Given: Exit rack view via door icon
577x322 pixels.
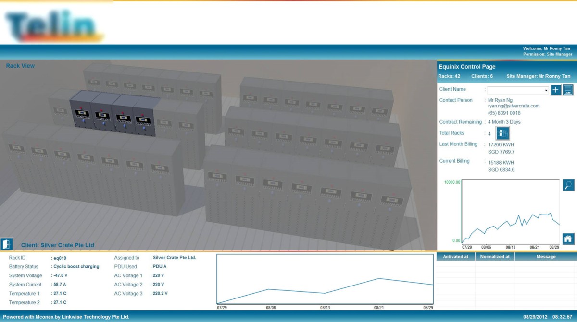Looking at the screenshot, I should 6,244.
